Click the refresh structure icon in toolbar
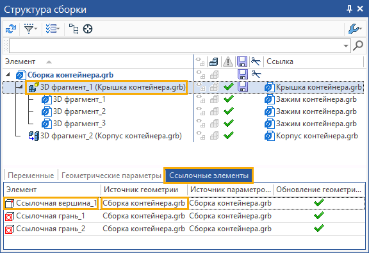Screen dimensions: 369x253 (x=11, y=29)
